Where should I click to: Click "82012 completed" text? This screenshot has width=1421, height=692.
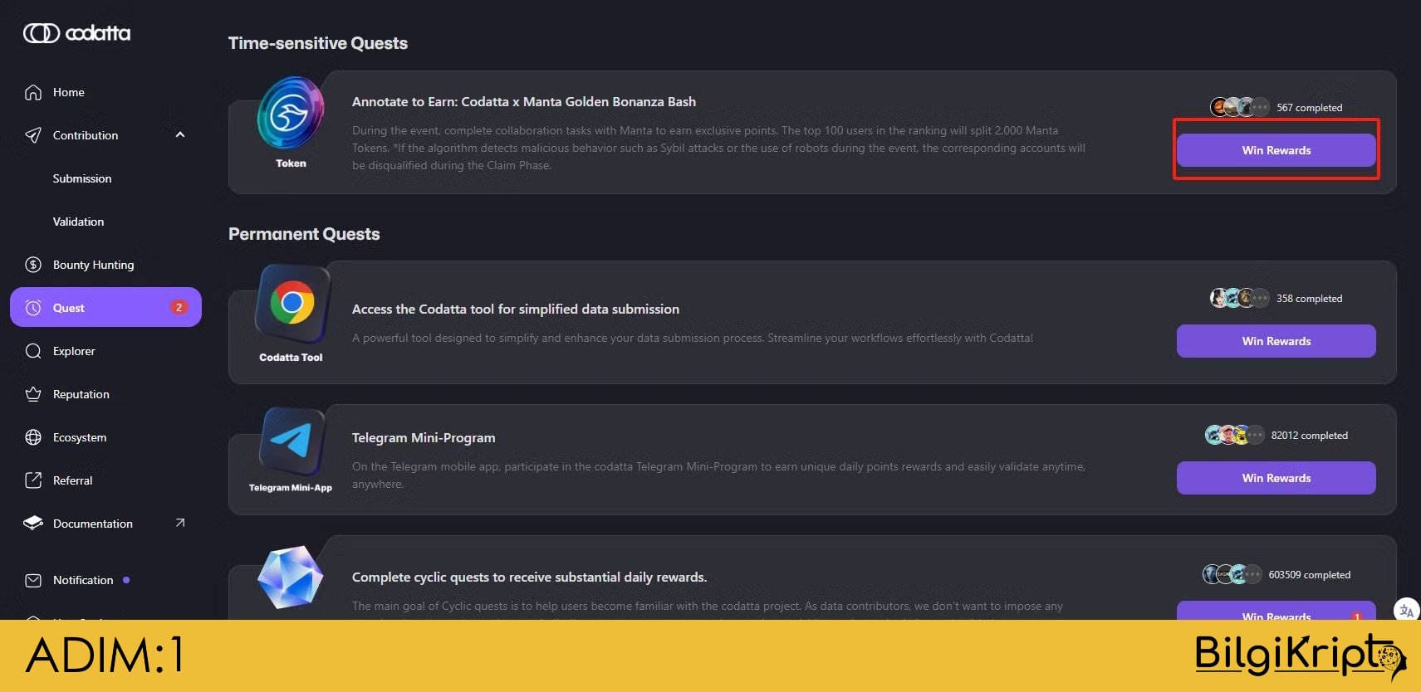[1309, 436]
